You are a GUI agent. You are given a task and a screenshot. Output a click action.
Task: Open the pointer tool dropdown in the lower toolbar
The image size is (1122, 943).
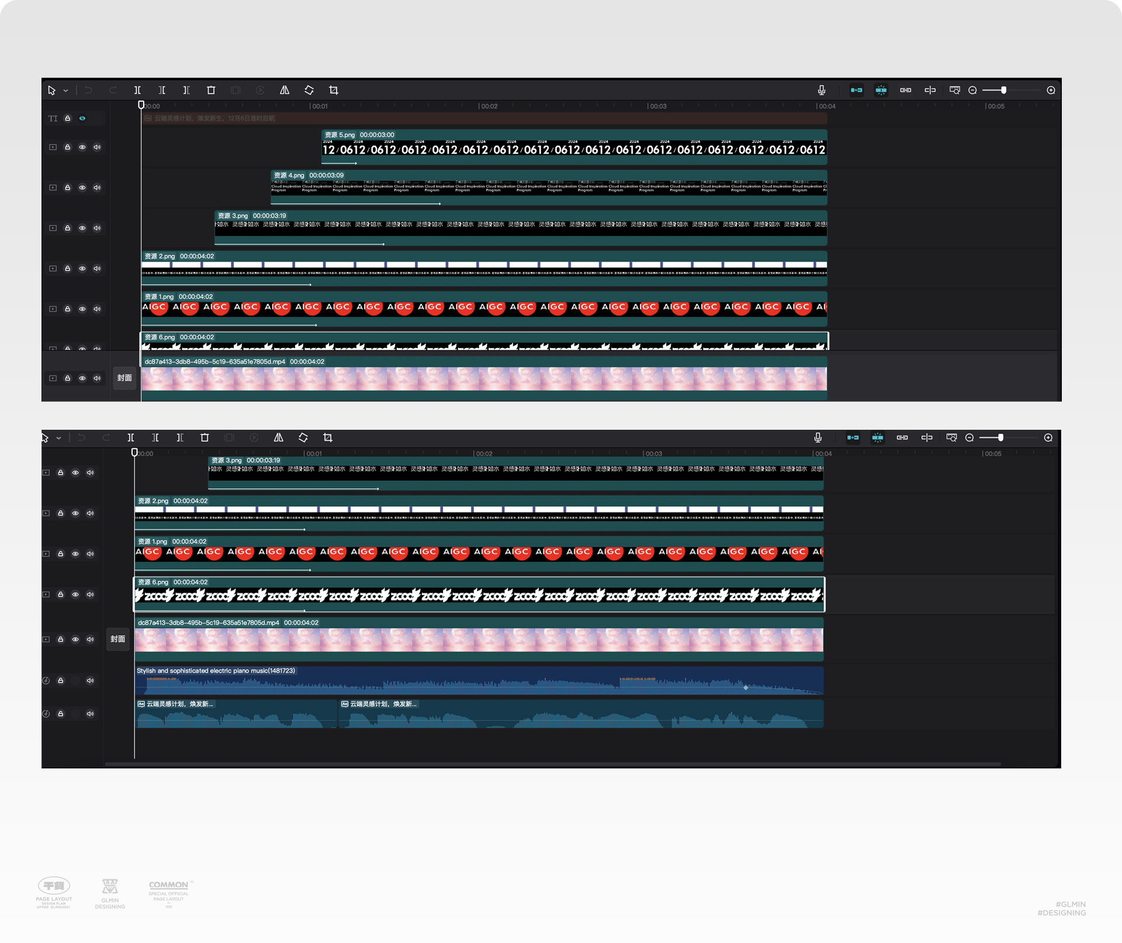(x=58, y=439)
